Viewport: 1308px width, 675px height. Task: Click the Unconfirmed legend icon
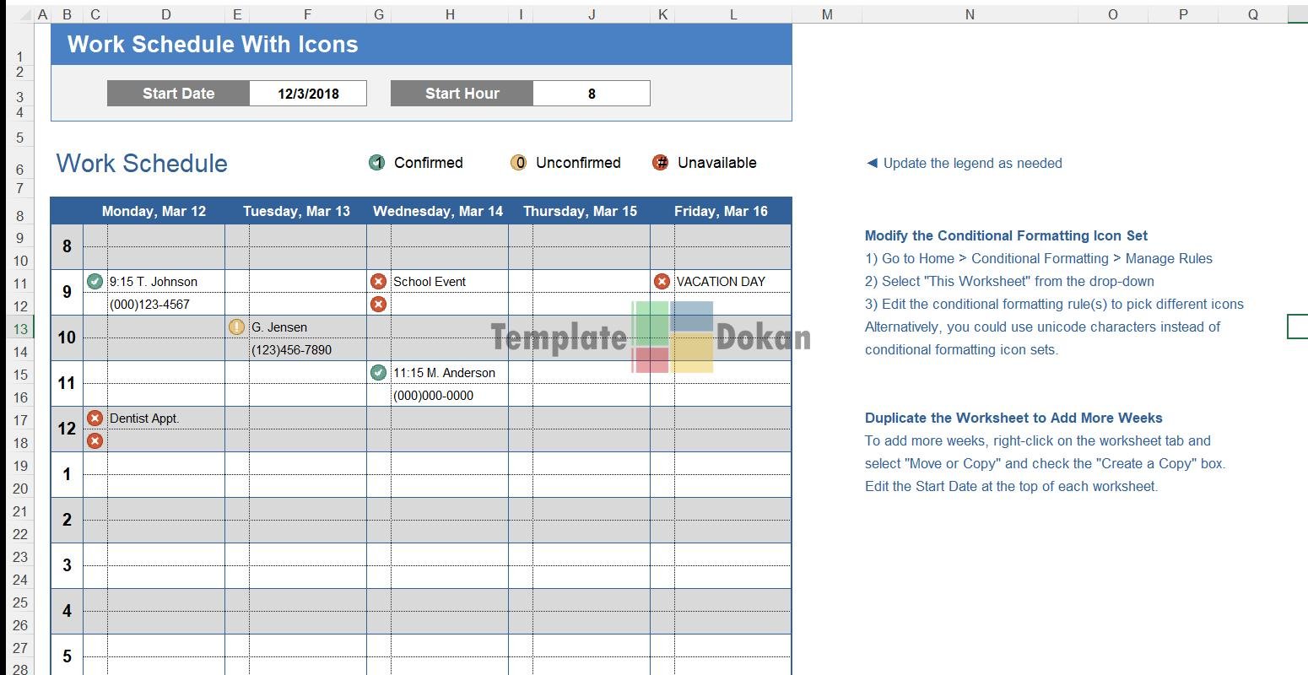click(519, 163)
